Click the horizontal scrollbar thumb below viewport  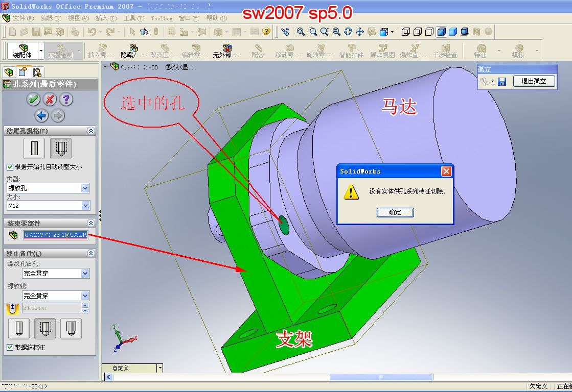(x=381, y=377)
